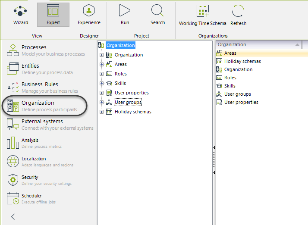The width and height of the screenshot is (308, 225).
Task: Open project Search
Action: [x=157, y=15]
